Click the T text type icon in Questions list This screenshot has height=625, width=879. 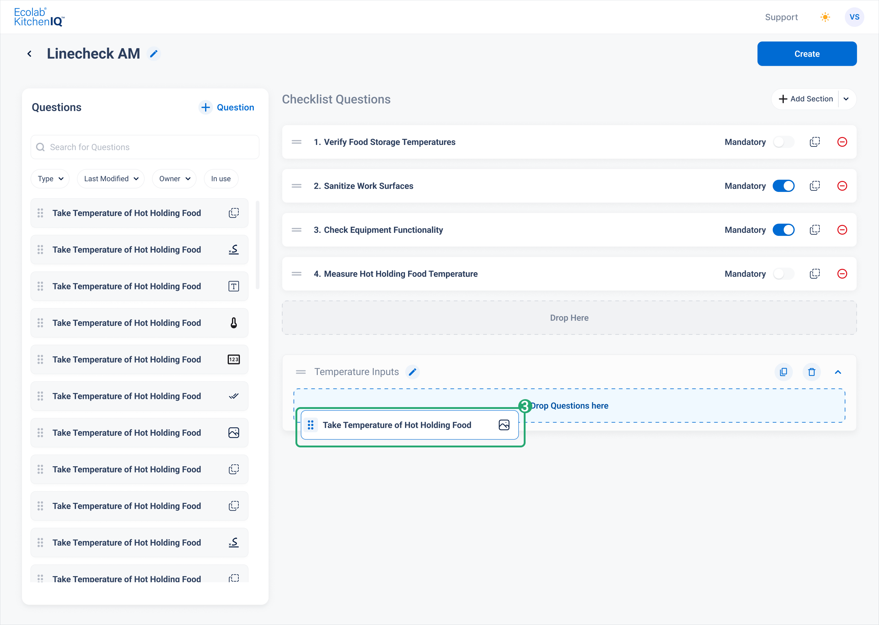233,286
